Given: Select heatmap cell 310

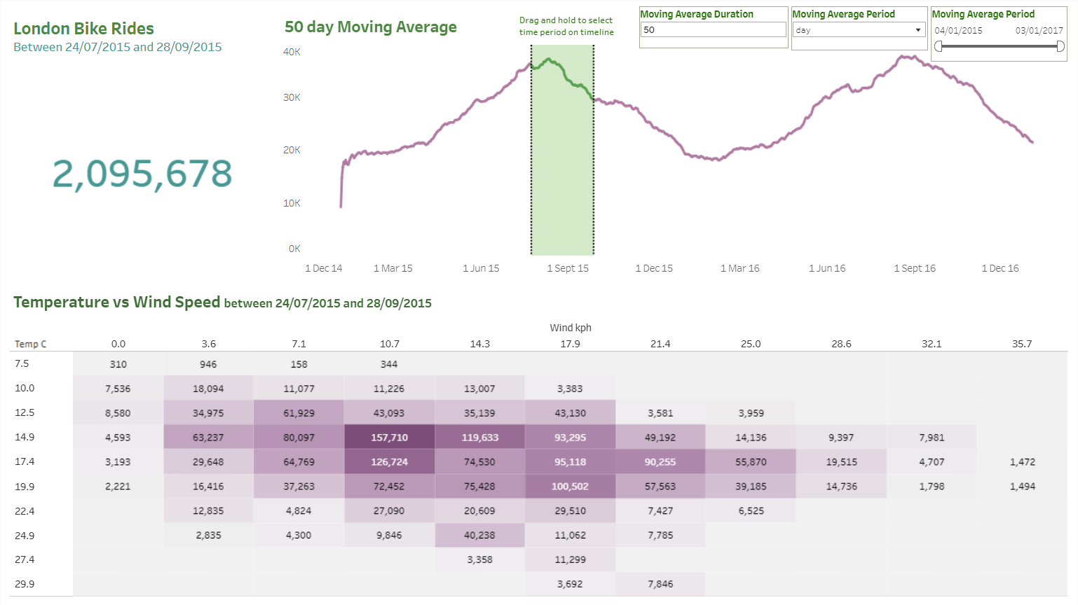Looking at the screenshot, I should 118,363.
